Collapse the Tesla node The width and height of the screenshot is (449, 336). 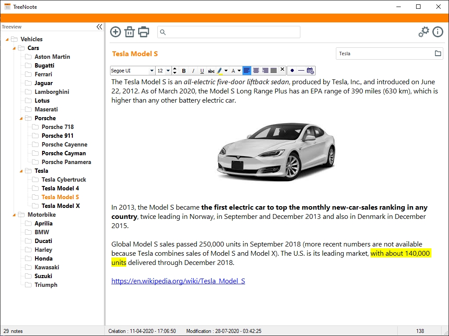(x=21, y=172)
